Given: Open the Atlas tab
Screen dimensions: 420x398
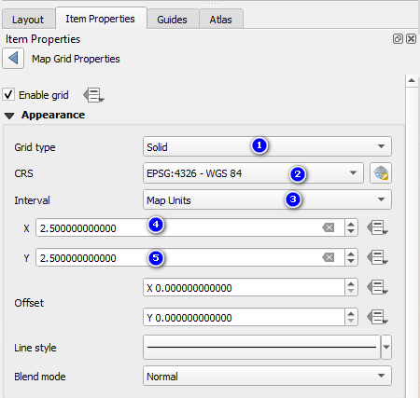Looking at the screenshot, I should click(221, 20).
